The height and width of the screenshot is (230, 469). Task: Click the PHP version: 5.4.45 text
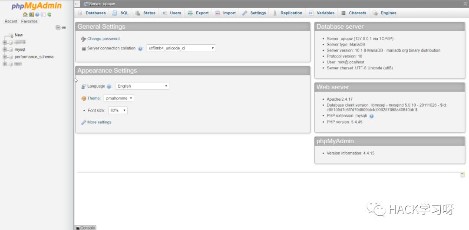(344, 122)
